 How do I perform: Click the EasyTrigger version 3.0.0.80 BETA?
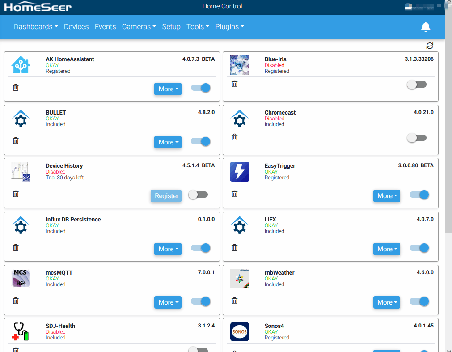(416, 165)
